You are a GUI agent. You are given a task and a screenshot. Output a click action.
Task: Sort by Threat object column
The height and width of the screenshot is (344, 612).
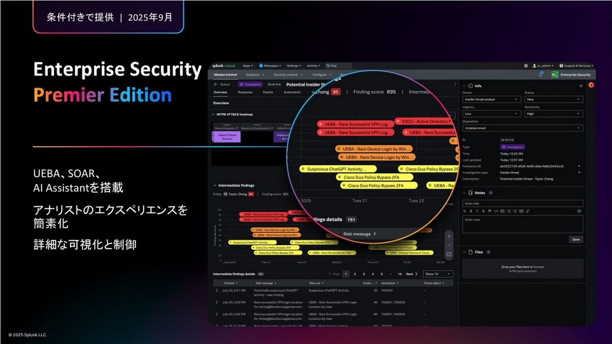[435, 282]
